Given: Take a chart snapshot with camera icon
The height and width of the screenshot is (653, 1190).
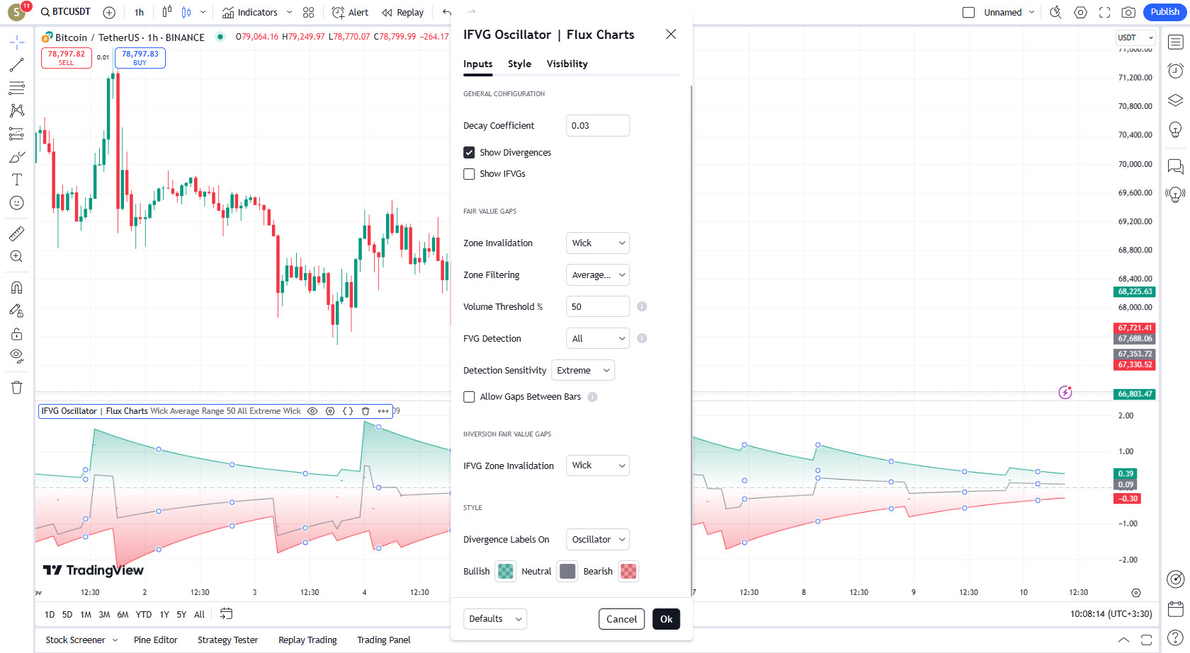Looking at the screenshot, I should (1128, 12).
